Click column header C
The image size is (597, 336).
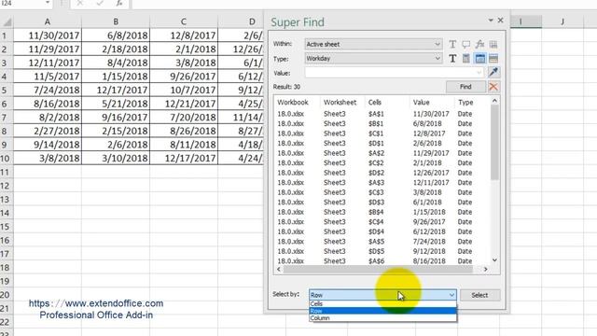(184, 21)
